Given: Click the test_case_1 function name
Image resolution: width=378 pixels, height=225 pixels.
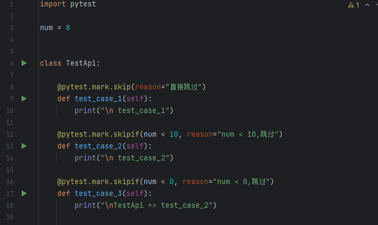Looking at the screenshot, I should [x=98, y=99].
